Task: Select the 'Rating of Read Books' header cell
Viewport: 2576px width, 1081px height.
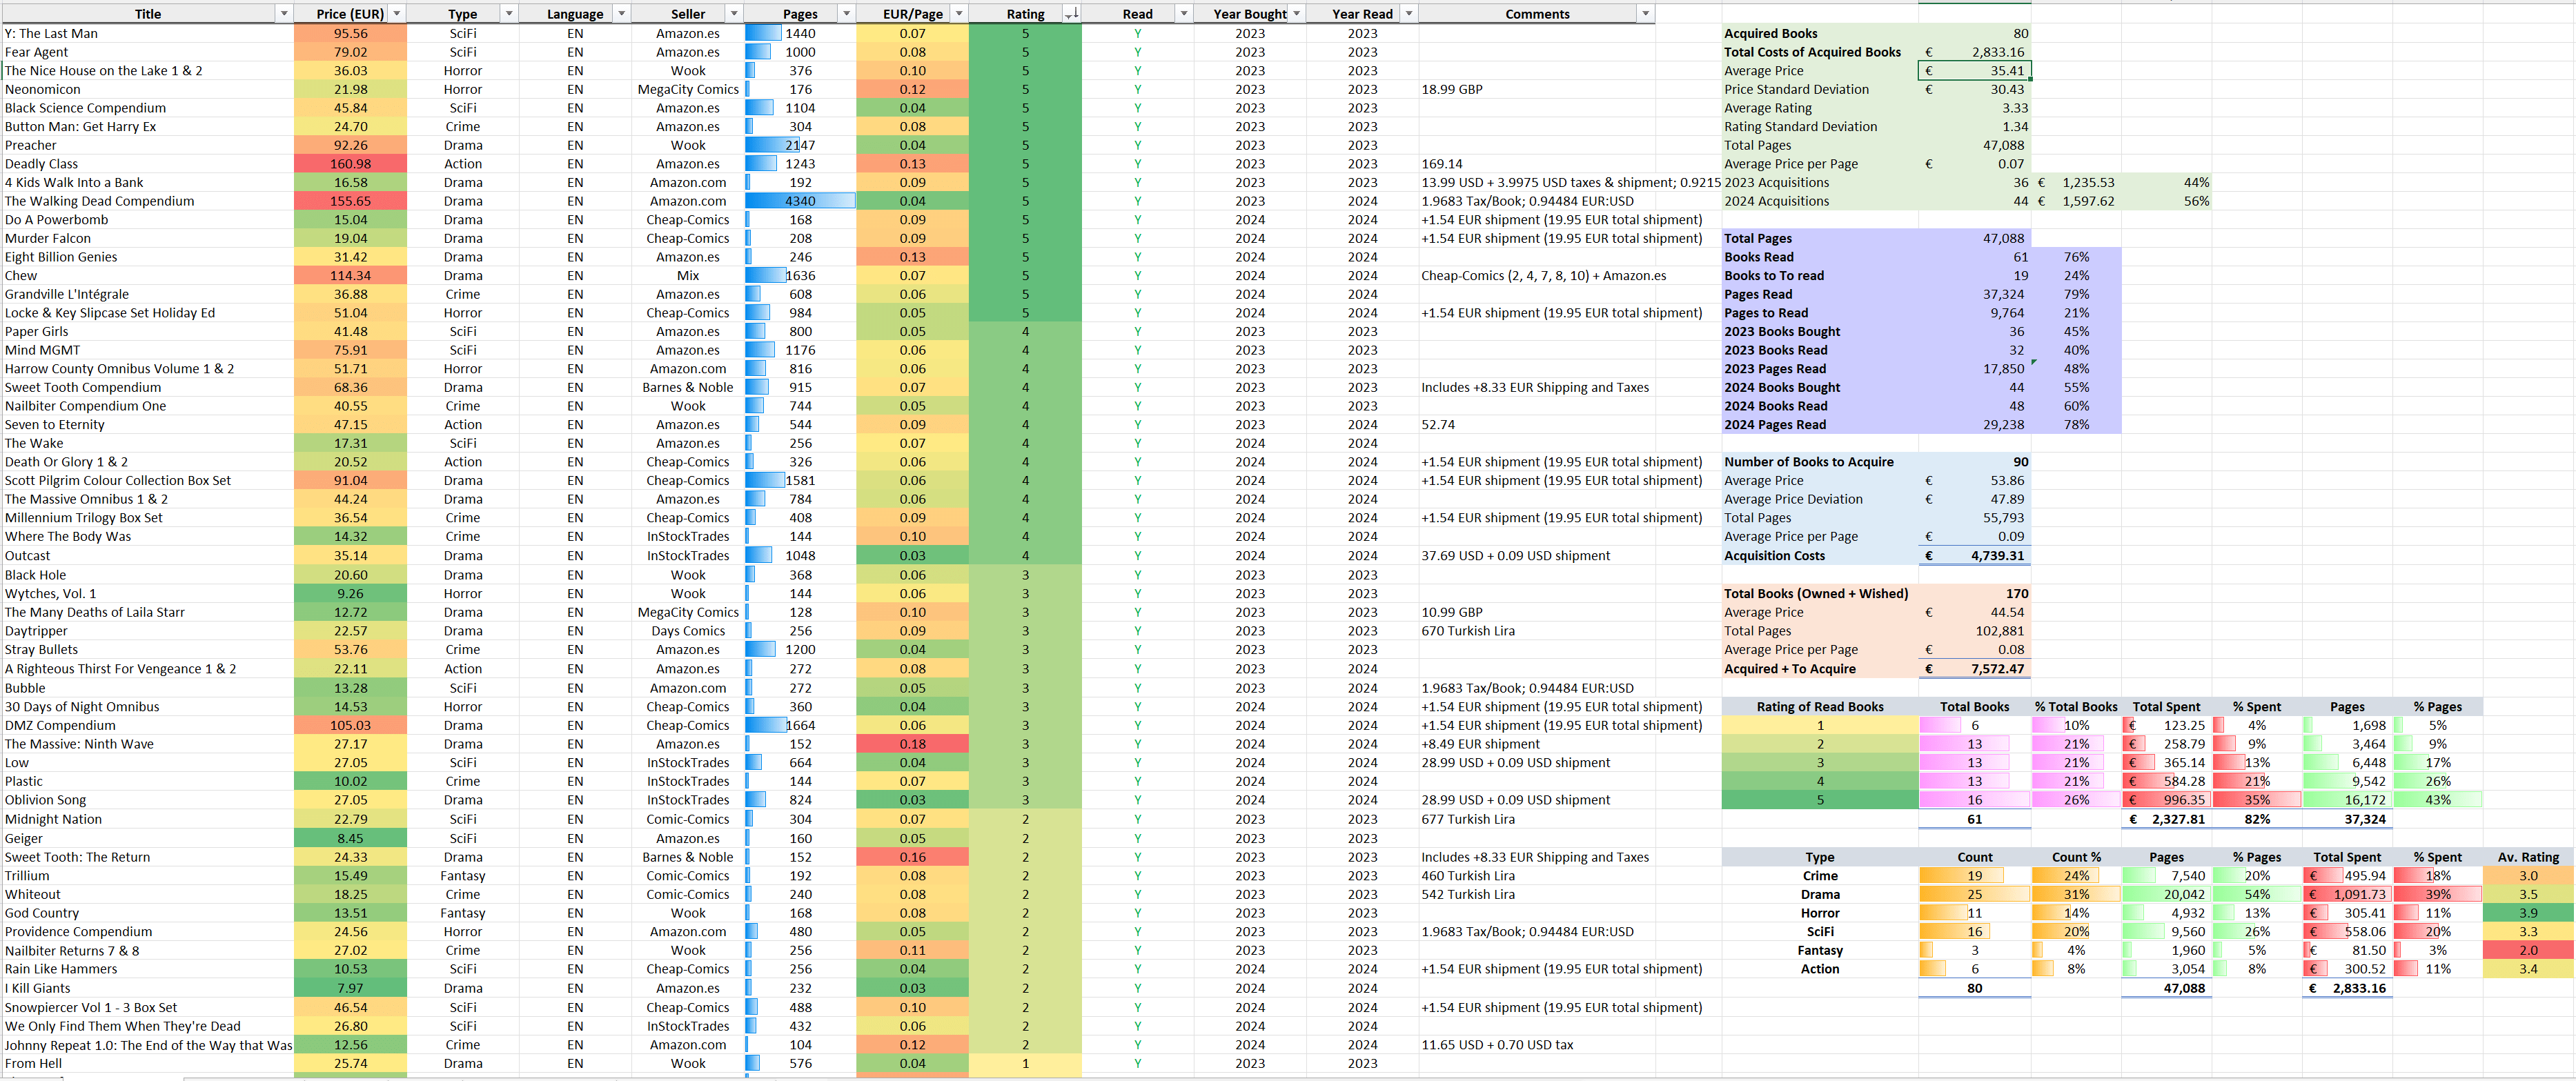Action: 1819,707
